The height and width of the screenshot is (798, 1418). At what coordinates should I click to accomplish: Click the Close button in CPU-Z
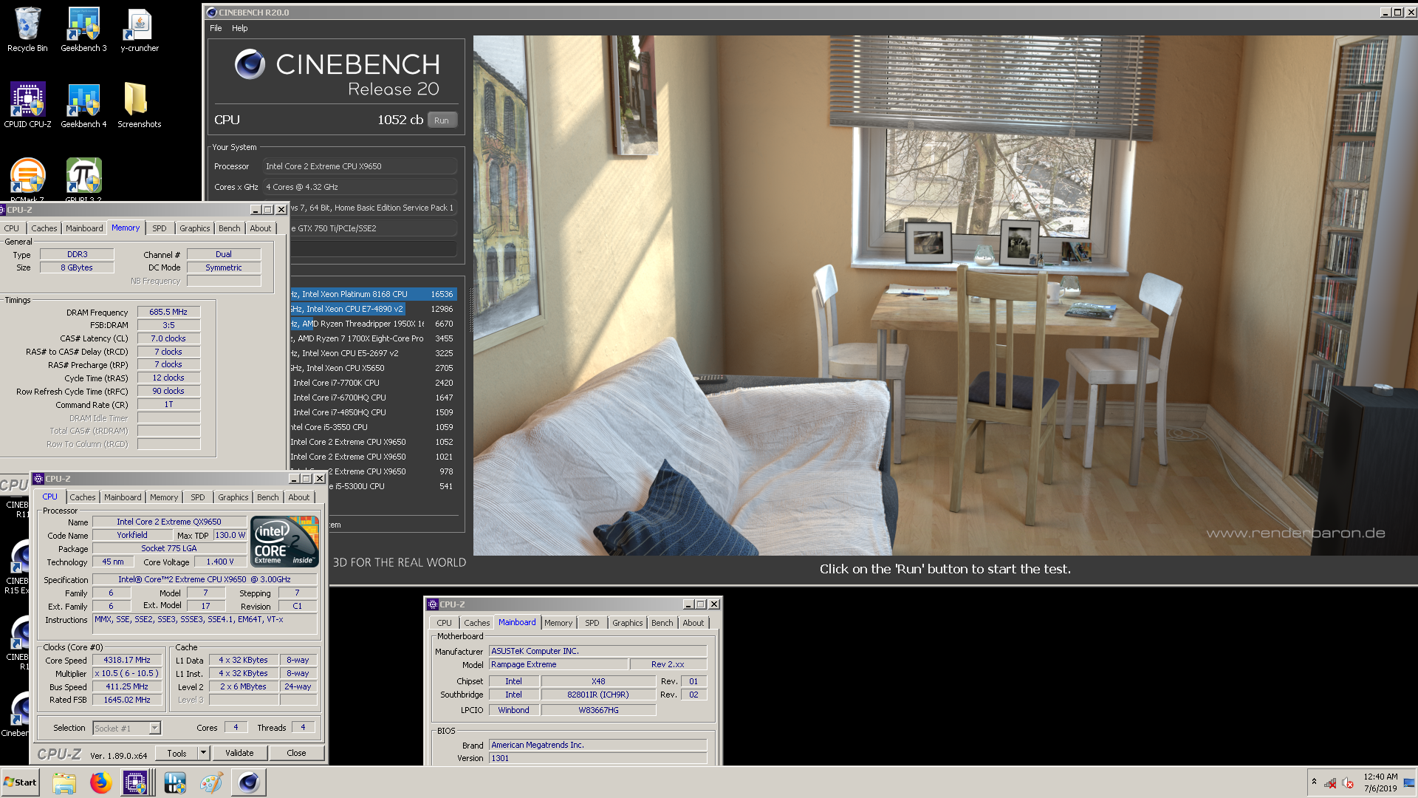click(296, 753)
